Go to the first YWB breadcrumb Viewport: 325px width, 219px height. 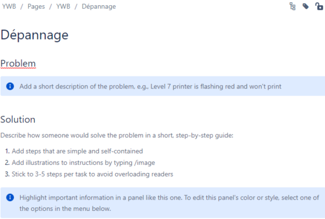tap(9, 6)
